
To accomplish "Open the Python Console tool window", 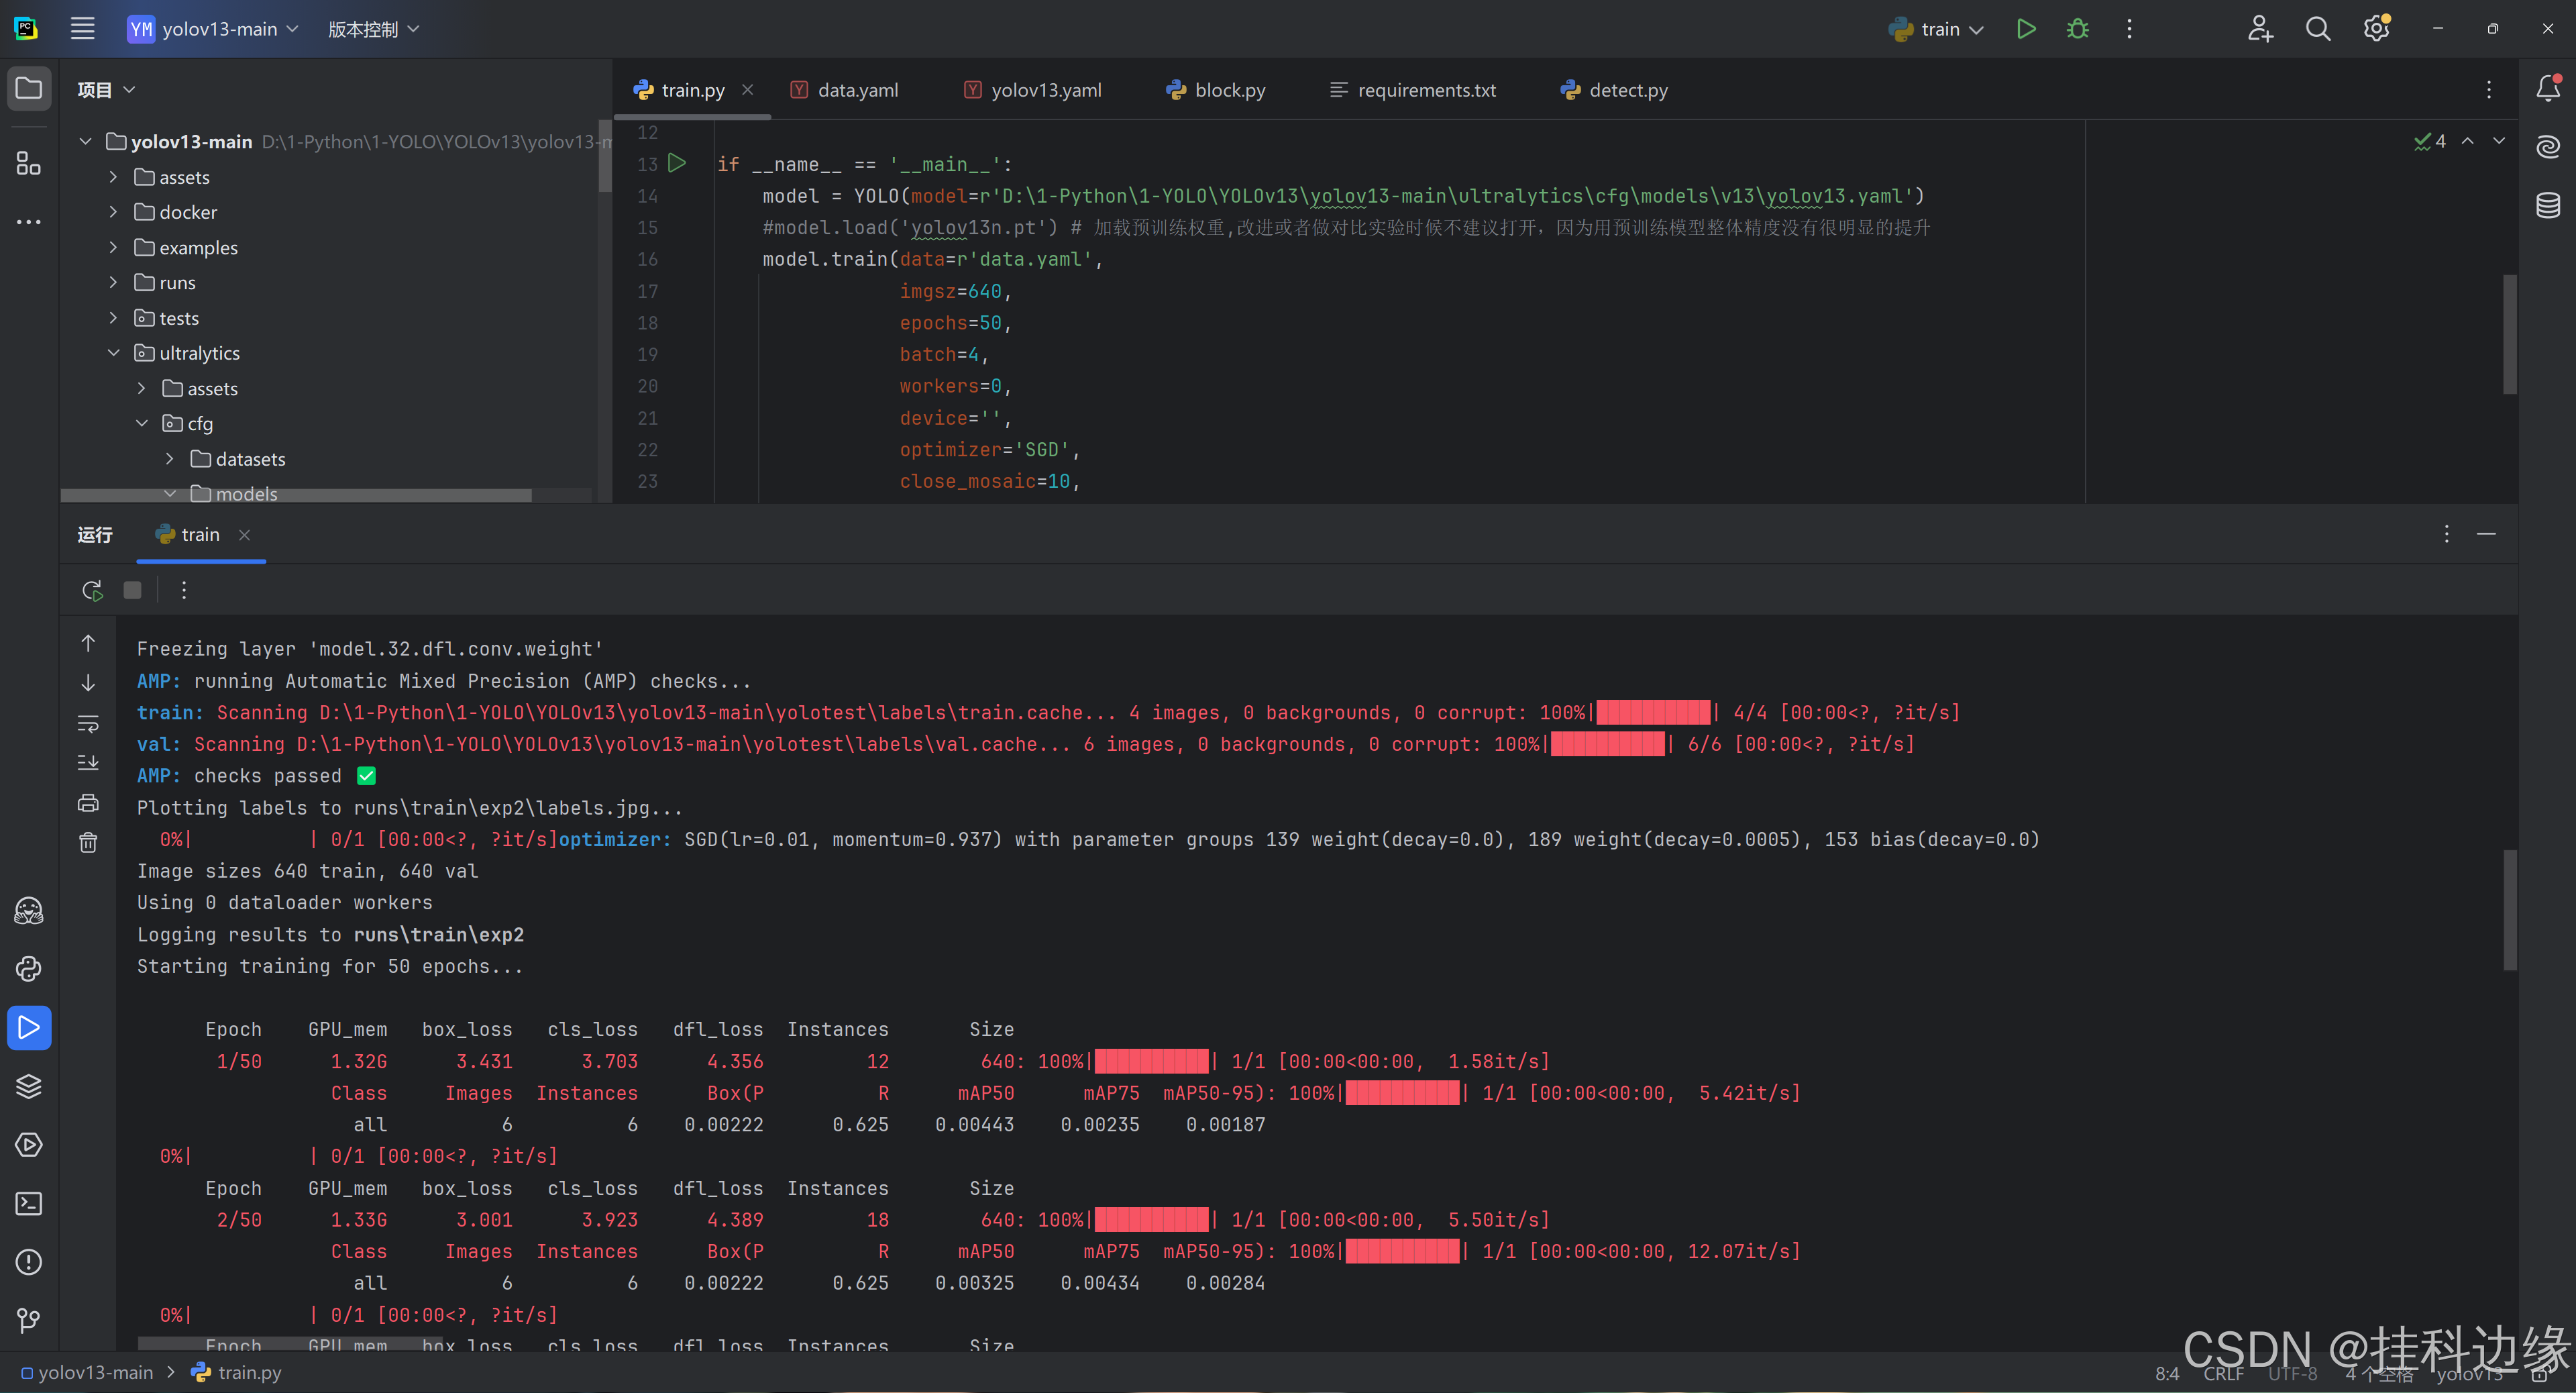I will click(29, 968).
